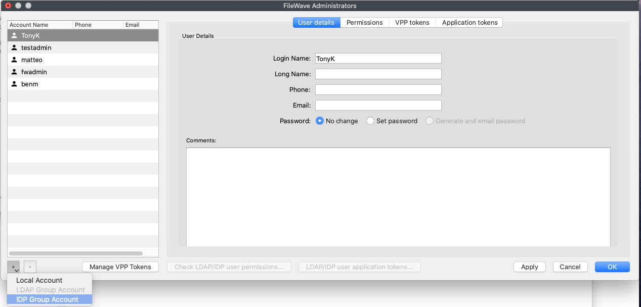
Task: Click inside the Comments text area
Action: tap(398, 197)
